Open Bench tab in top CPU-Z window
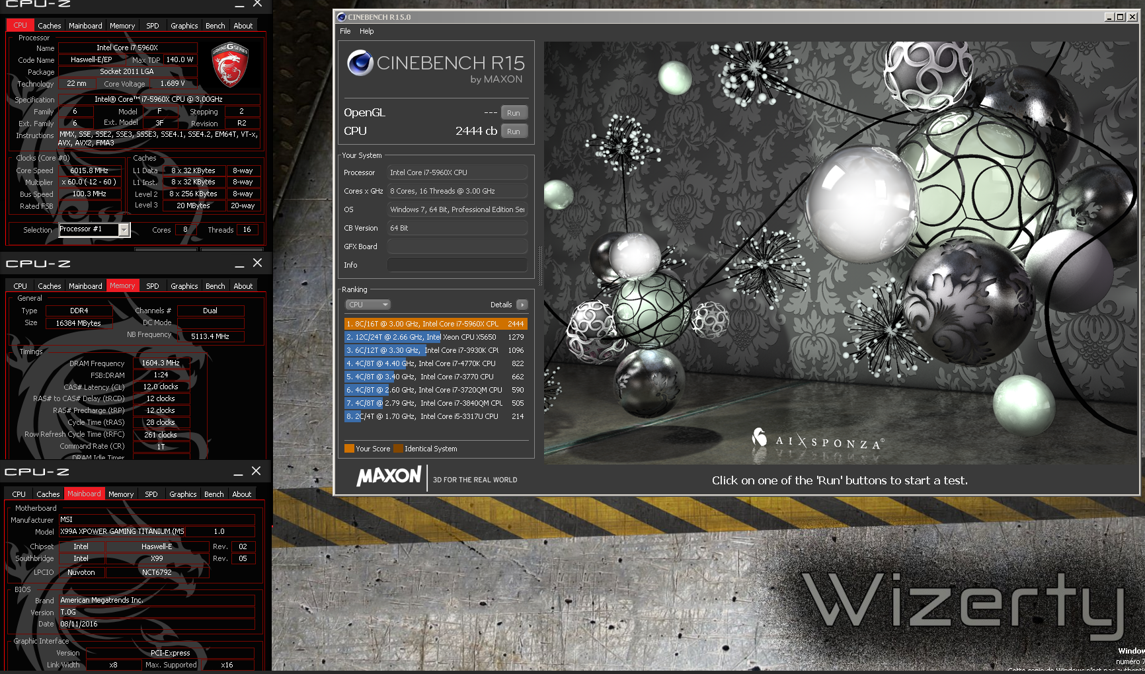Image resolution: width=1145 pixels, height=674 pixels. (x=215, y=26)
